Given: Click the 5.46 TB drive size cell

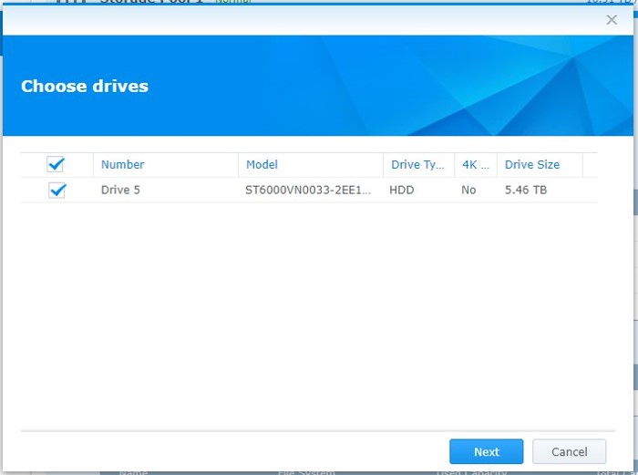Looking at the screenshot, I should [x=526, y=190].
